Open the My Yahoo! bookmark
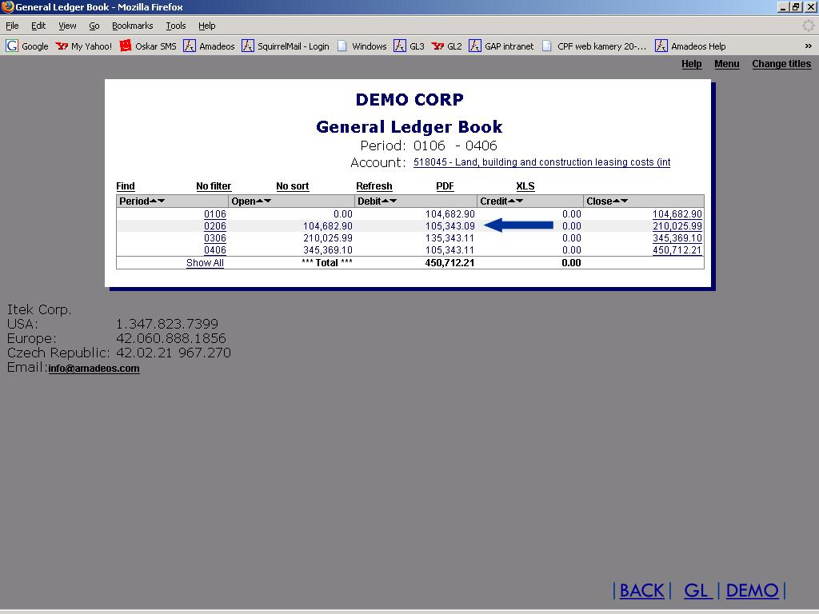Screen dimensions: 819x614 click(x=83, y=46)
